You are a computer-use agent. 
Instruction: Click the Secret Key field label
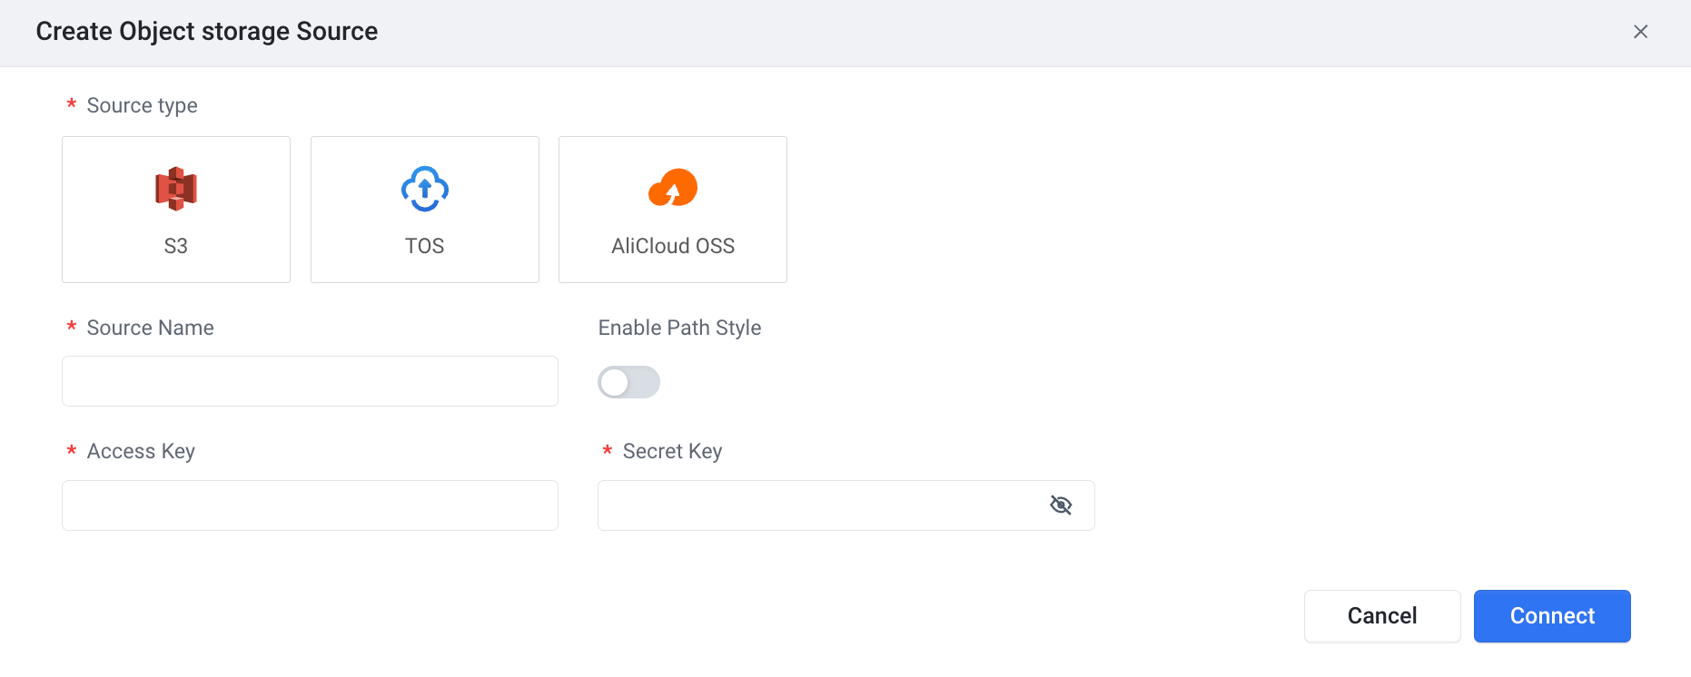(x=672, y=451)
